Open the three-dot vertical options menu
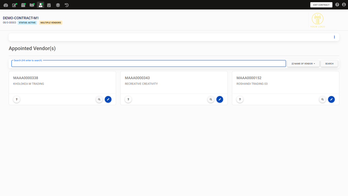The image size is (348, 196). point(334,37)
